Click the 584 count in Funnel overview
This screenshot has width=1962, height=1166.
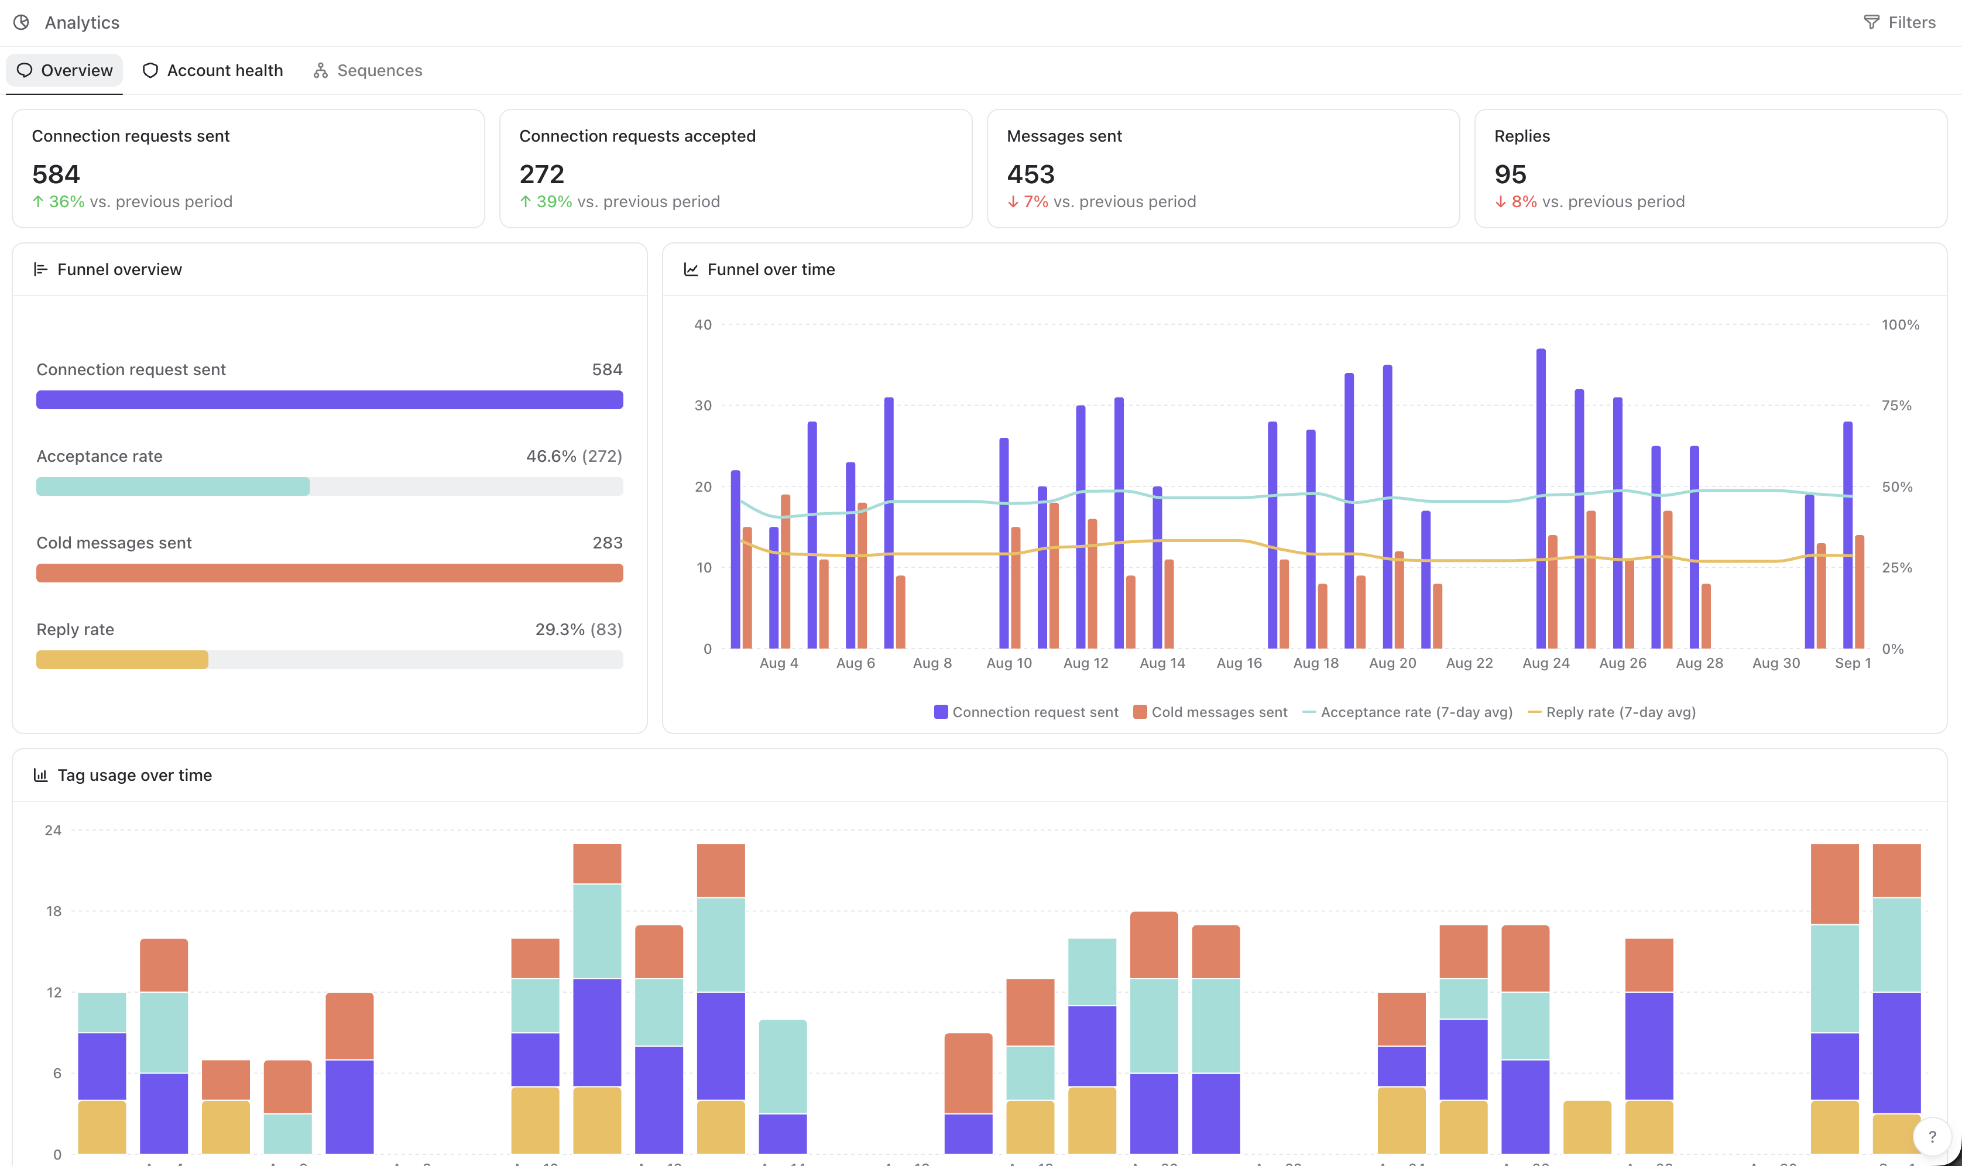(607, 369)
